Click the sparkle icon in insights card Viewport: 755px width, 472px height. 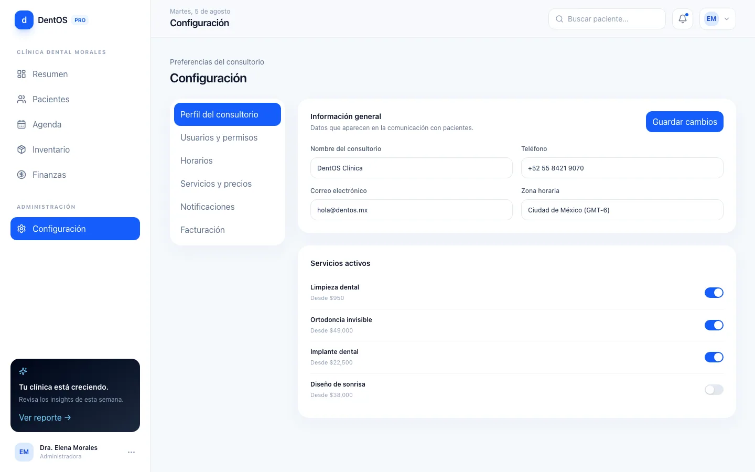23,371
